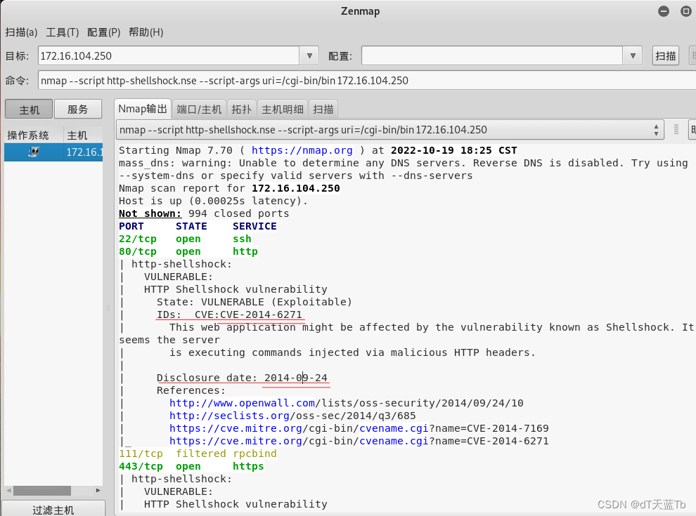The height and width of the screenshot is (516, 696).
Task: Click the 'Not shown:' text
Action: (150, 213)
